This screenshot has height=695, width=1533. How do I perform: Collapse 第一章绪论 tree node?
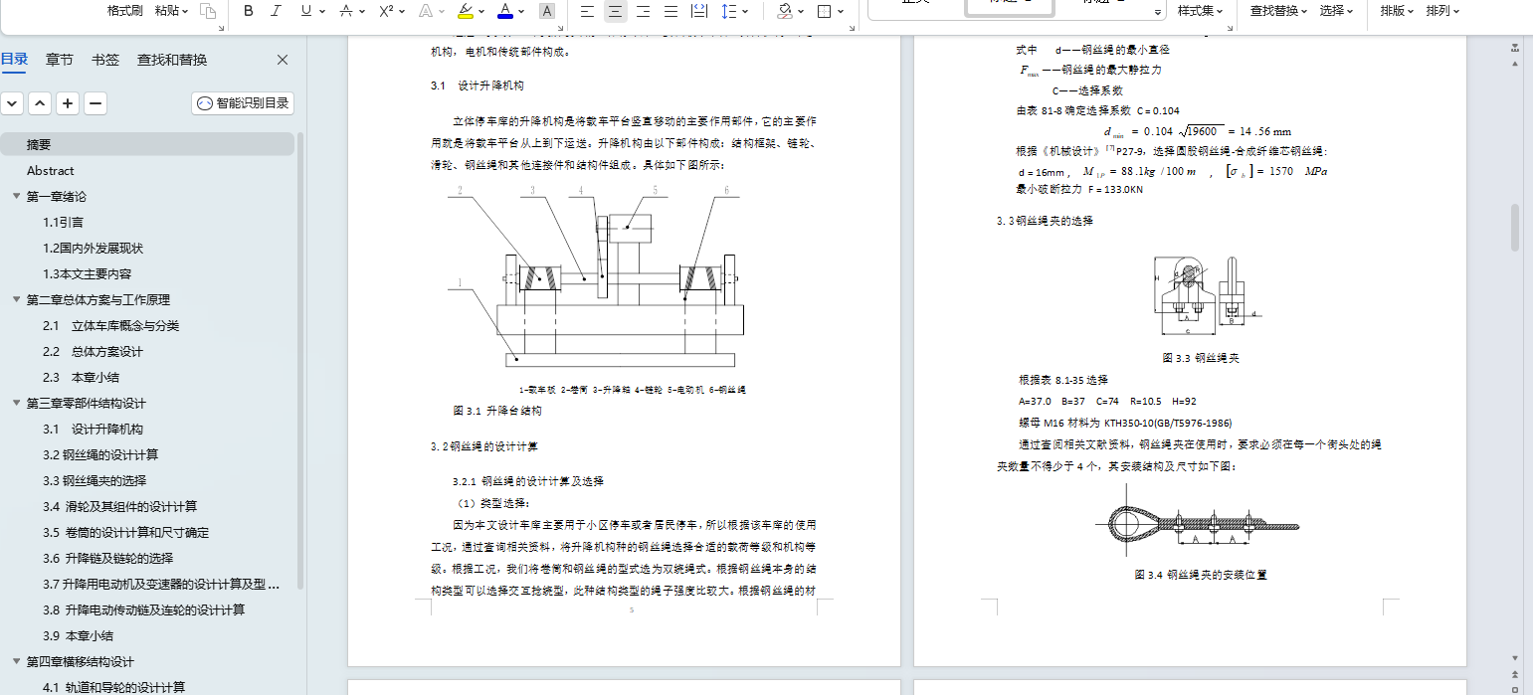tap(16, 197)
